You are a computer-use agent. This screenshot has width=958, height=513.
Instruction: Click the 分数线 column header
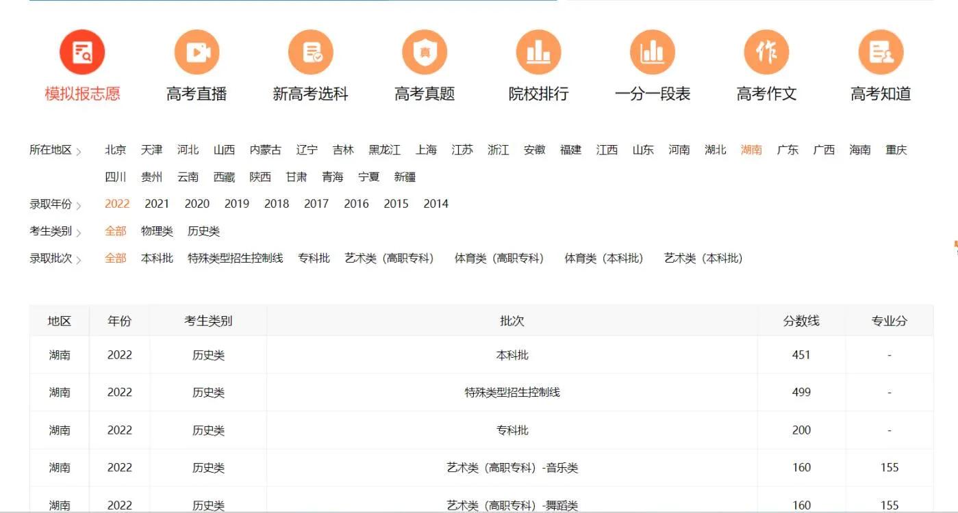coord(801,320)
